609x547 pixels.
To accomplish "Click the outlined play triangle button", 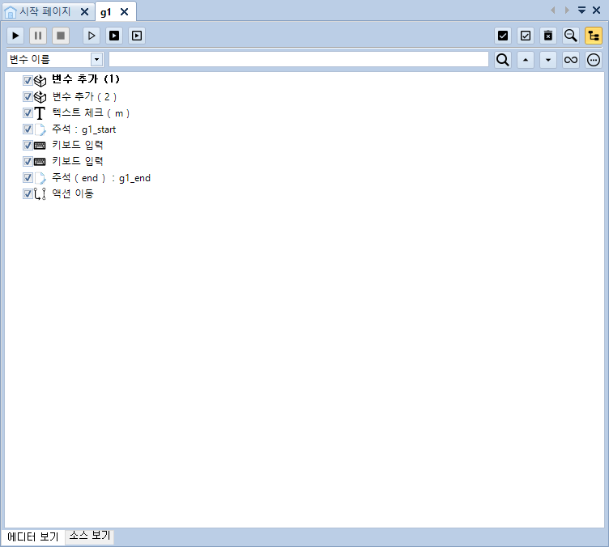I will (92, 36).
